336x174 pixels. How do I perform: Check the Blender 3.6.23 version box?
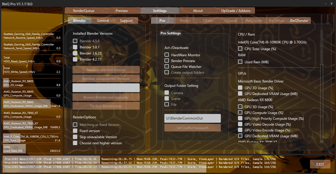click(75, 53)
